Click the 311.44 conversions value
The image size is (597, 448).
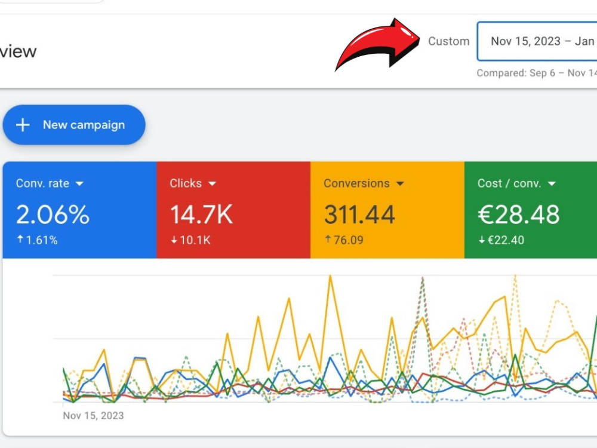tap(359, 214)
